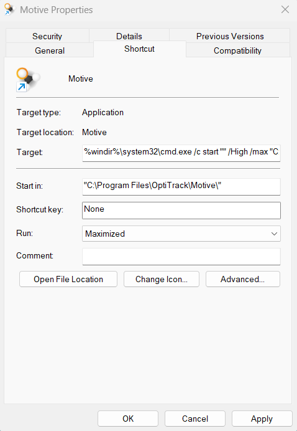
Task: Apply the shortcut changes
Action: (262, 419)
